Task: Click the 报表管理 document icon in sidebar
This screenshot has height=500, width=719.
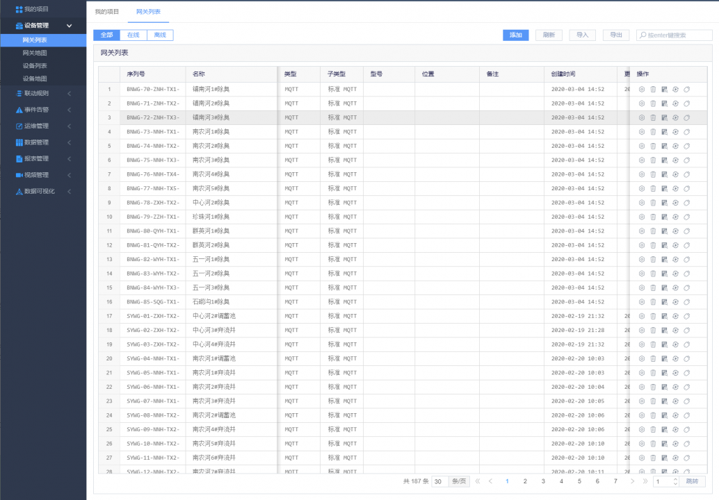Action: 19,159
